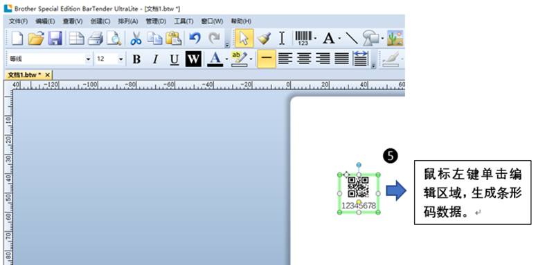Click the New document icon
This screenshot has height=265, width=536.
point(17,38)
